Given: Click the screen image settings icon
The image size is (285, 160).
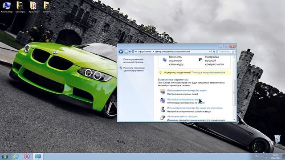Looking at the screenshot, I should (x=162, y=100).
